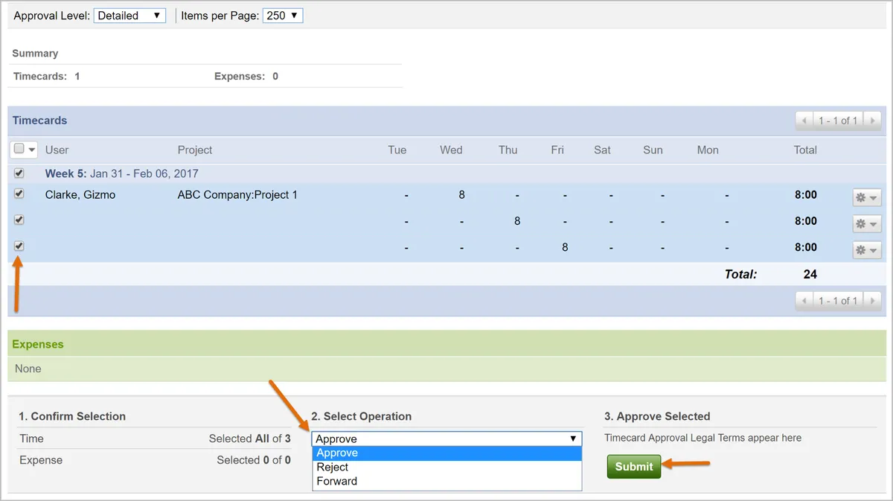Open the Approval Level dropdown

[129, 16]
